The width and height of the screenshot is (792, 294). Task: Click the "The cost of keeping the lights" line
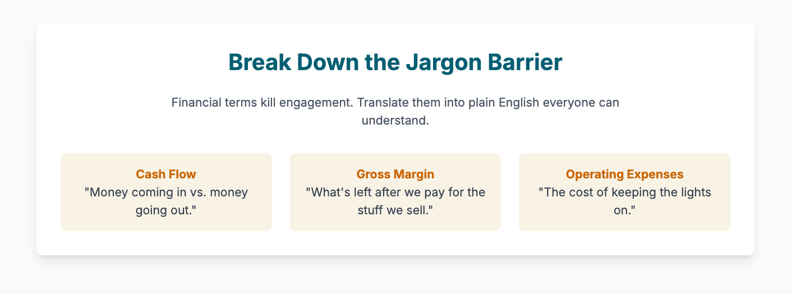624,192
